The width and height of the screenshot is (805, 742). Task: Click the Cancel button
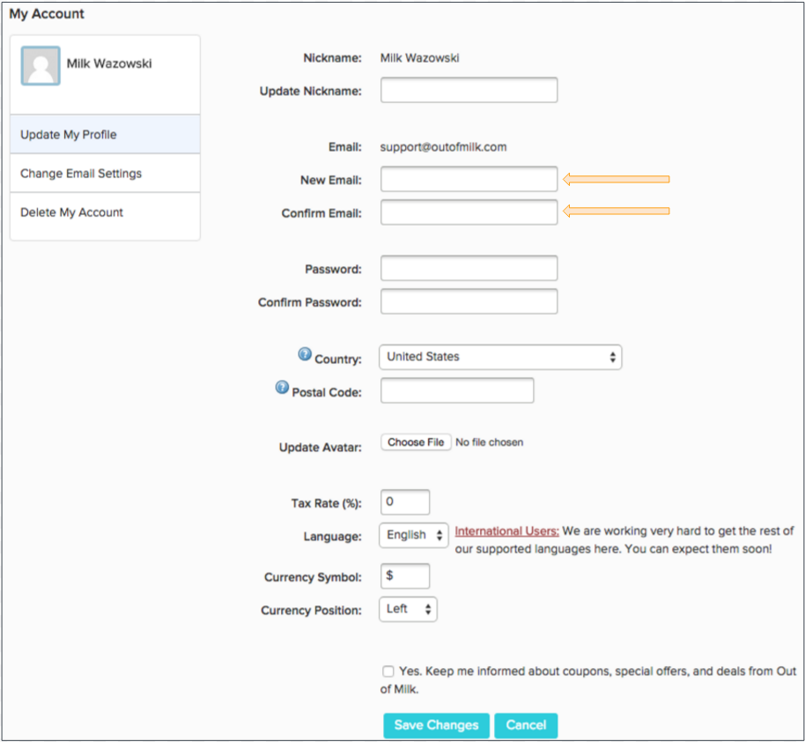coord(526,725)
